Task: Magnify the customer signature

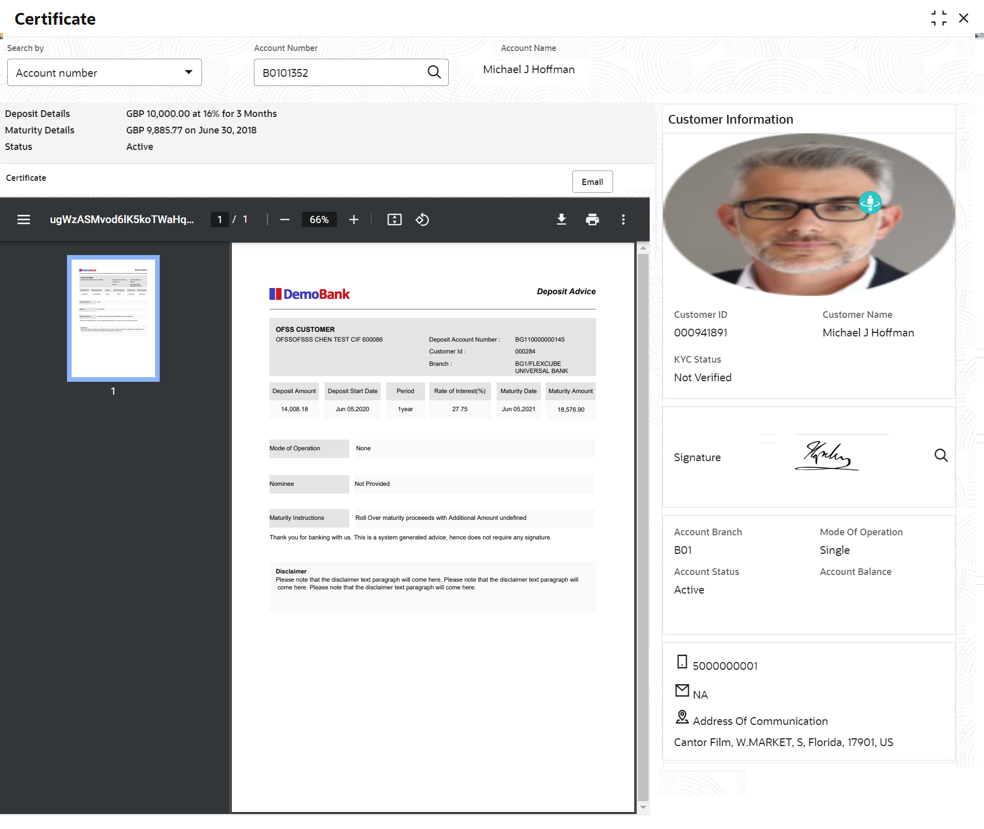Action: pos(941,455)
